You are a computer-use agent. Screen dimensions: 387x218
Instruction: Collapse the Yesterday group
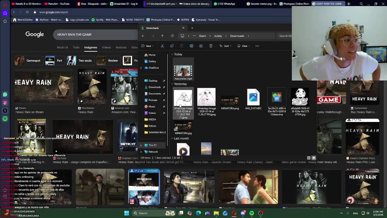coord(172,84)
